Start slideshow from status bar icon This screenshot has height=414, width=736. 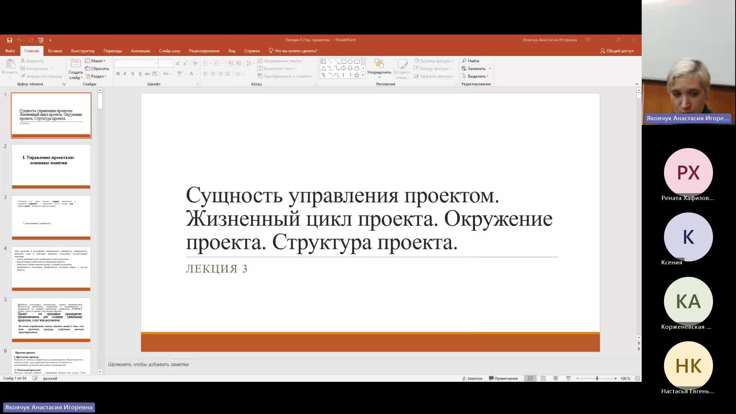pyautogui.click(x=568, y=378)
